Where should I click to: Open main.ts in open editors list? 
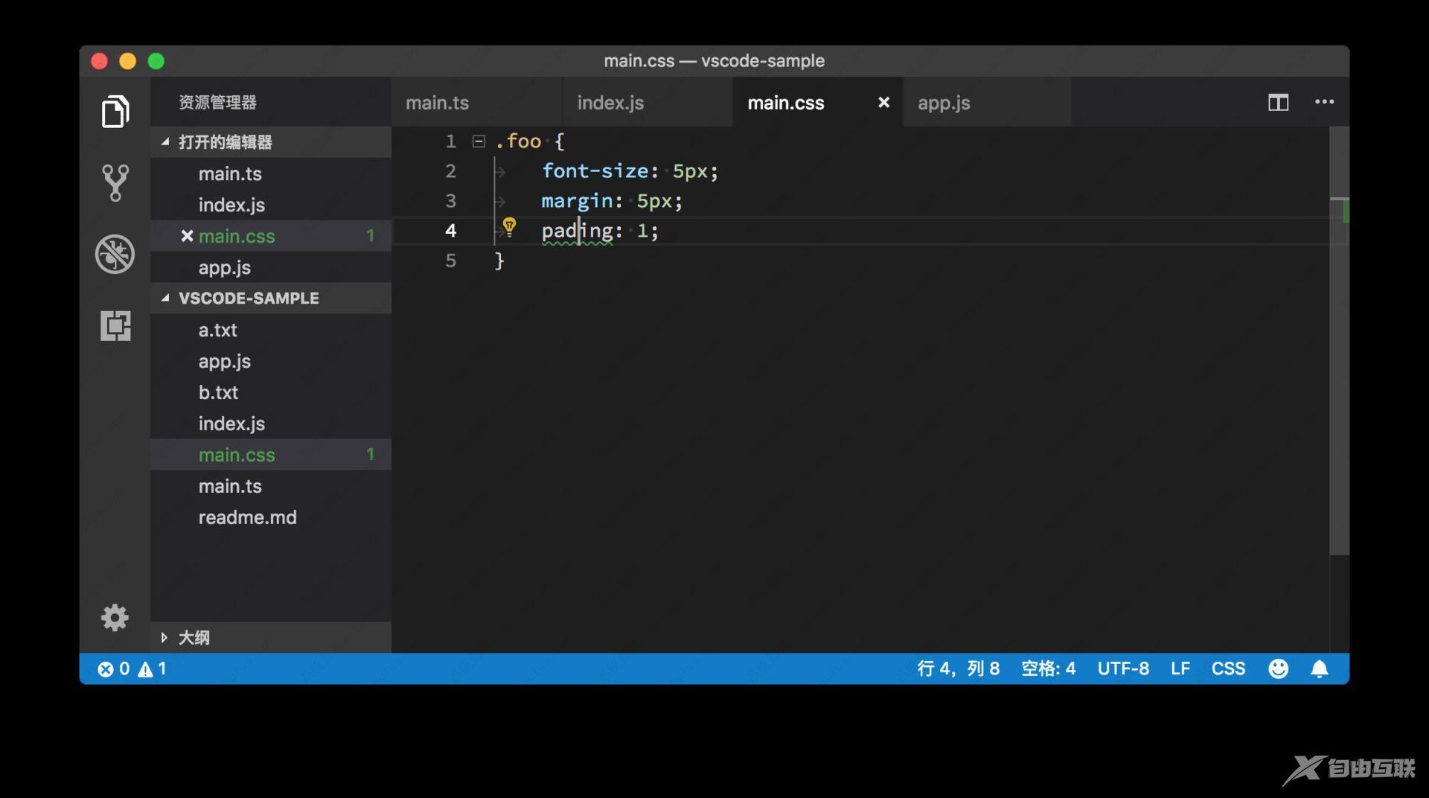pyautogui.click(x=271, y=173)
